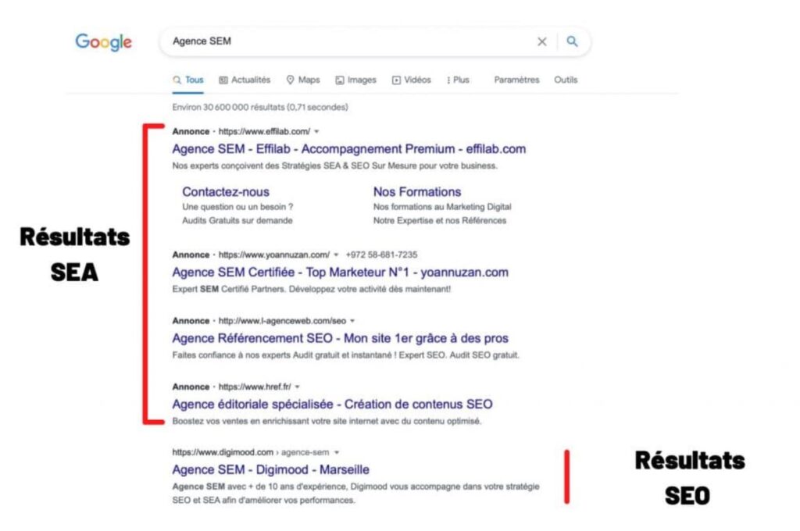Select the Tous tab

[x=188, y=80]
